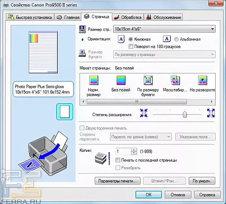Image resolution: width=226 pixels, height=204 pixels.
Task: Select Книжная portrait radio button
Action: [131, 39]
